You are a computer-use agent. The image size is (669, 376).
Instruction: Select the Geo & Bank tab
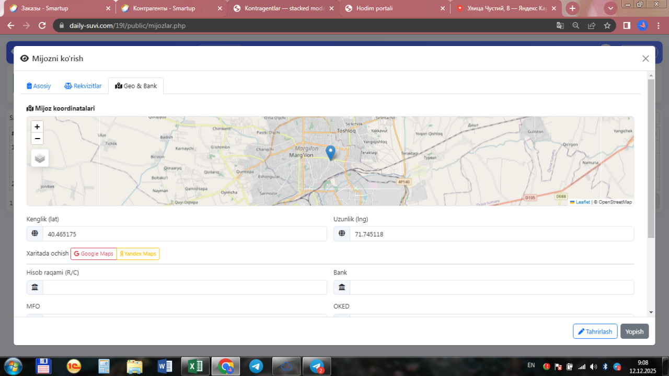[x=136, y=86]
